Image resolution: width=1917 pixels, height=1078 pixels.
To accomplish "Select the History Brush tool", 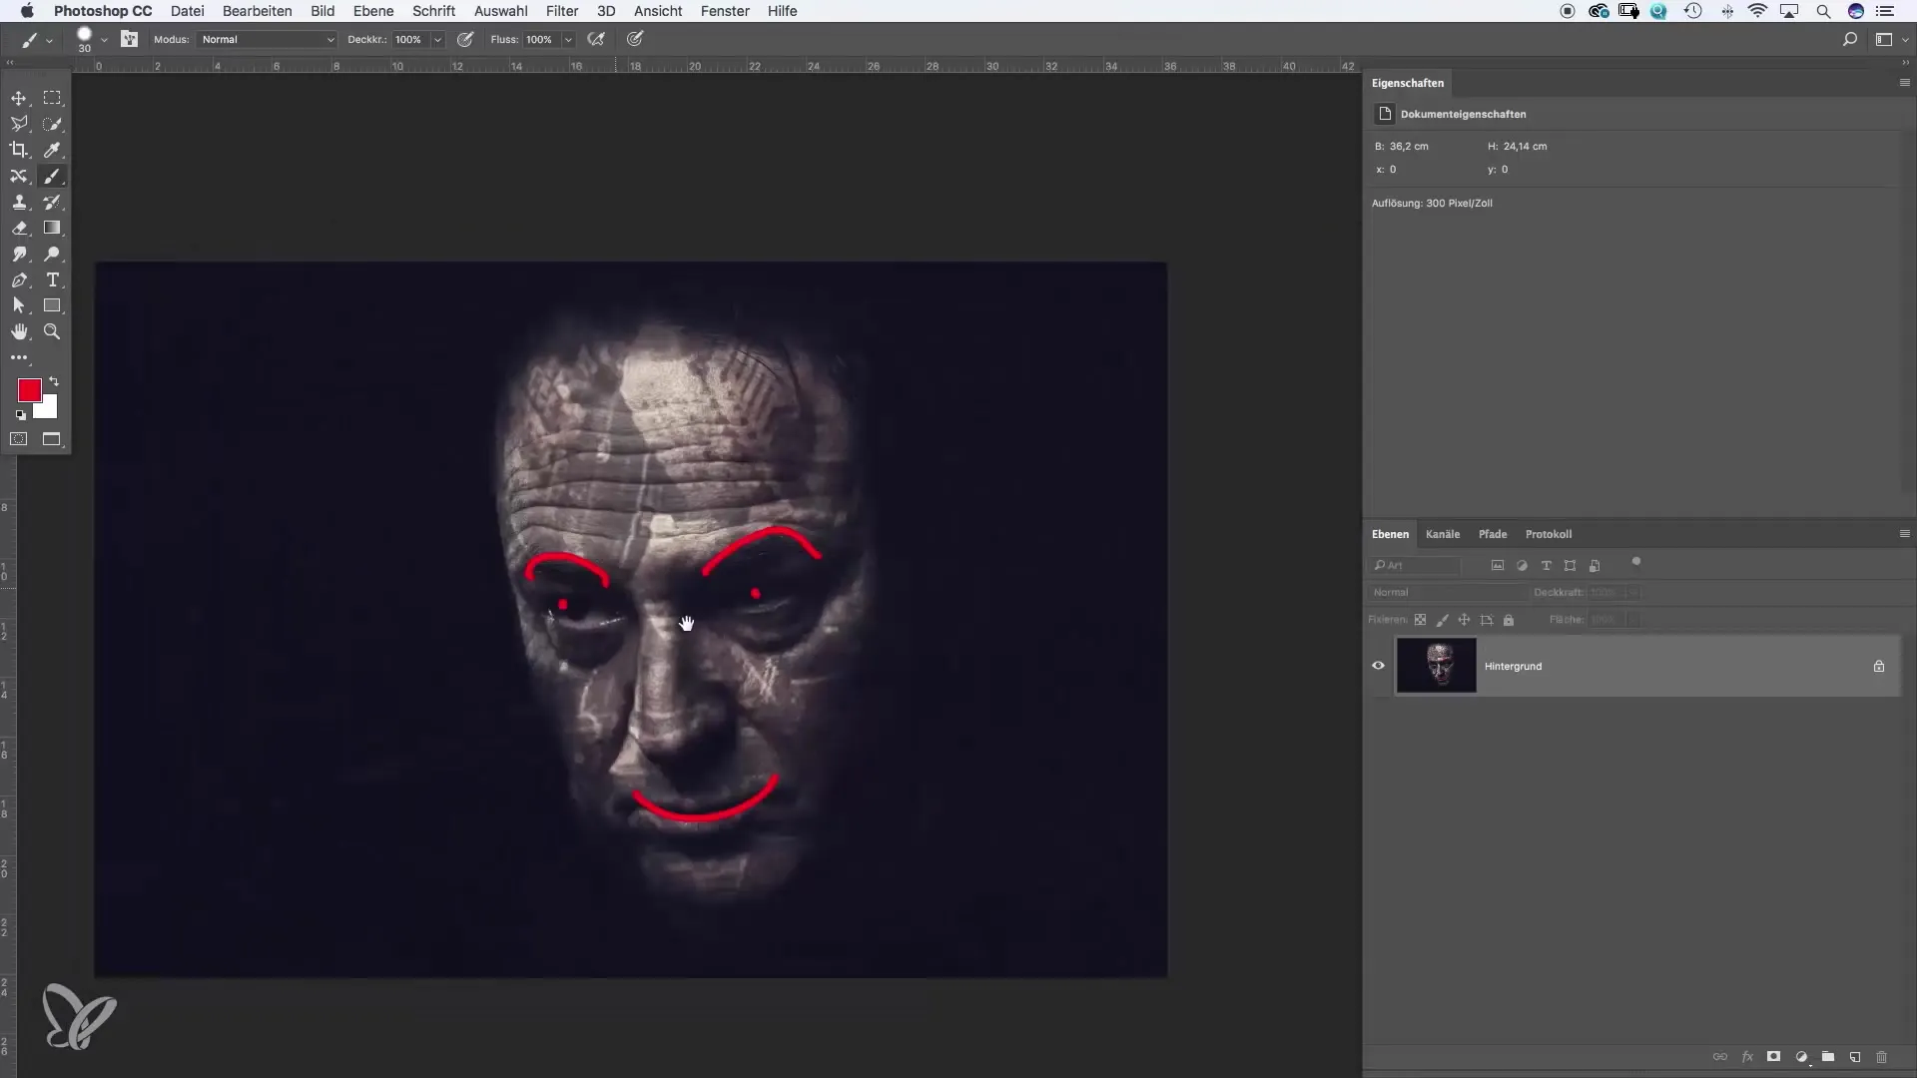I will [52, 202].
